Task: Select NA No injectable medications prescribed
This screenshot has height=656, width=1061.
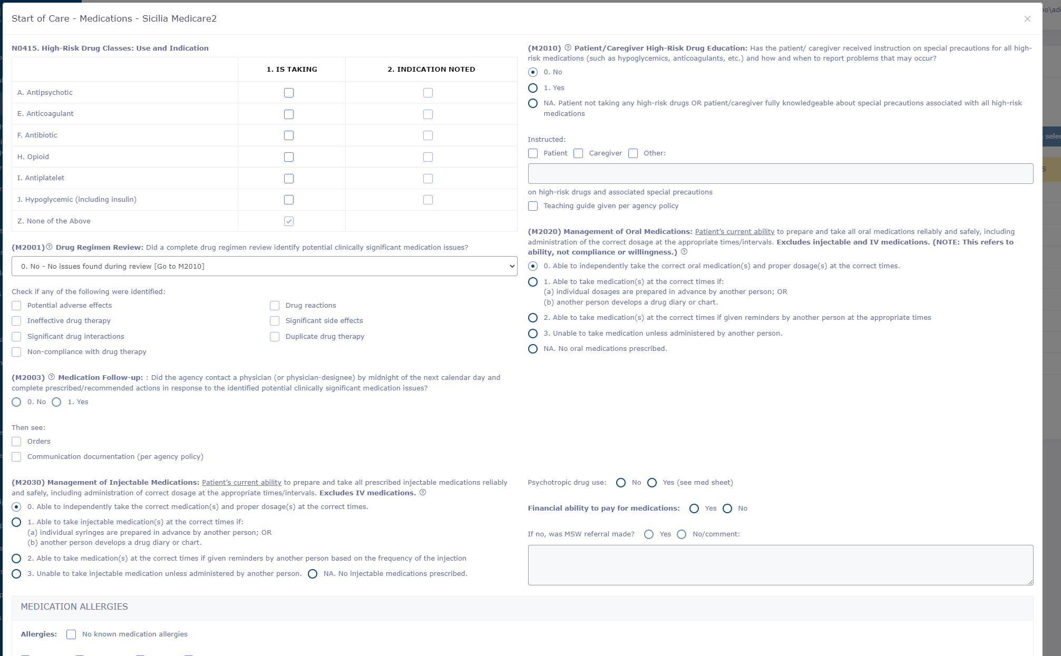Action: 313,574
